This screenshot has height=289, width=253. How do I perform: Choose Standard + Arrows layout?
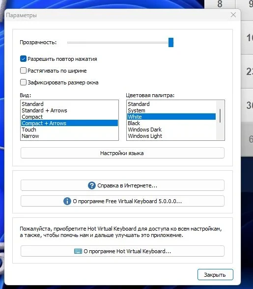pos(69,110)
